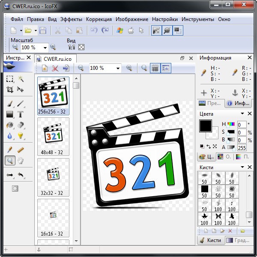
Task: Pick the Eraser tool
Action: click(x=20, y=125)
